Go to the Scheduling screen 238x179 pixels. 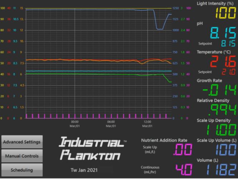pos(22,170)
